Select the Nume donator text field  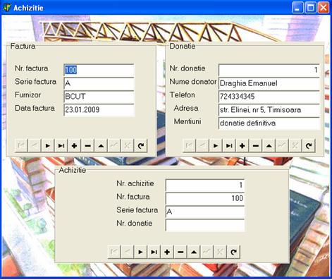pyautogui.click(x=269, y=83)
